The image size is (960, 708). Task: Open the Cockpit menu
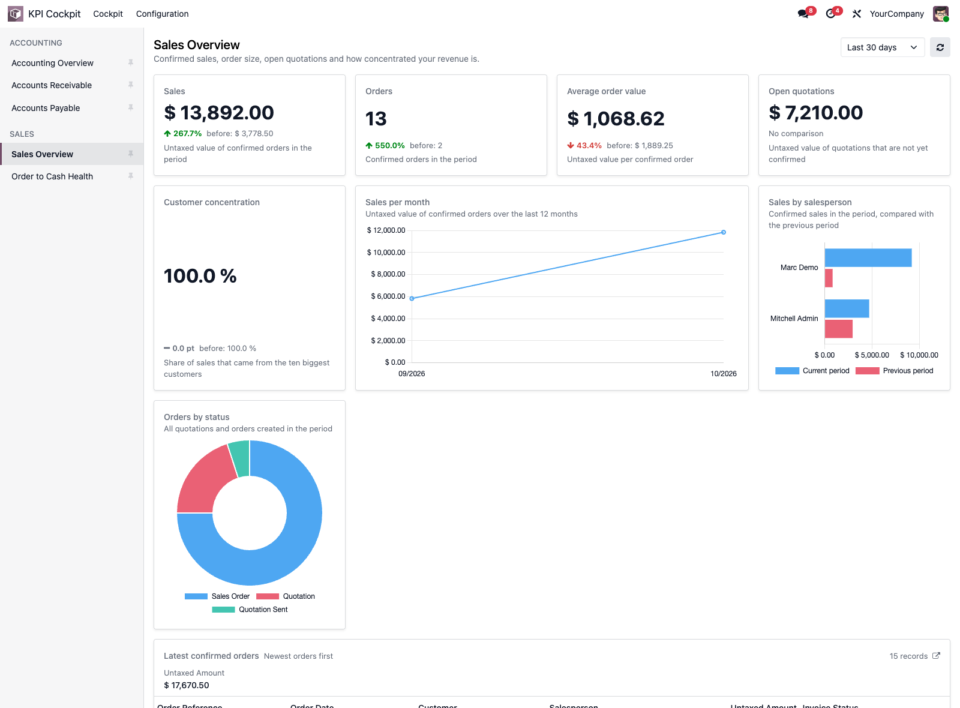(108, 14)
